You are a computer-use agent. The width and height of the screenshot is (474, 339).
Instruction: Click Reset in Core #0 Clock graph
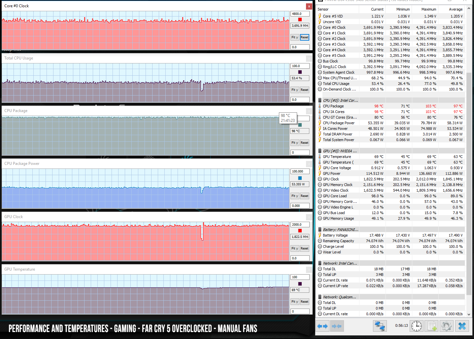pyautogui.click(x=305, y=37)
